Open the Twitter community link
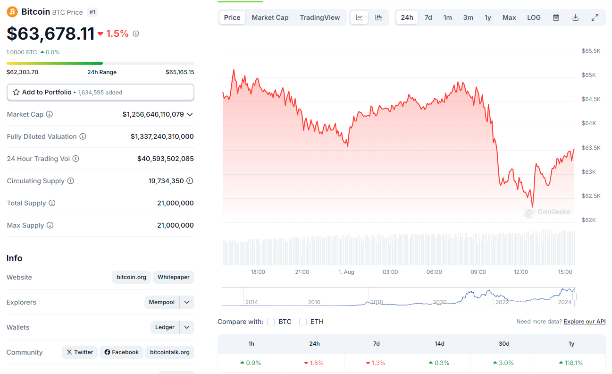Viewport: 612px width, 374px height. point(80,352)
